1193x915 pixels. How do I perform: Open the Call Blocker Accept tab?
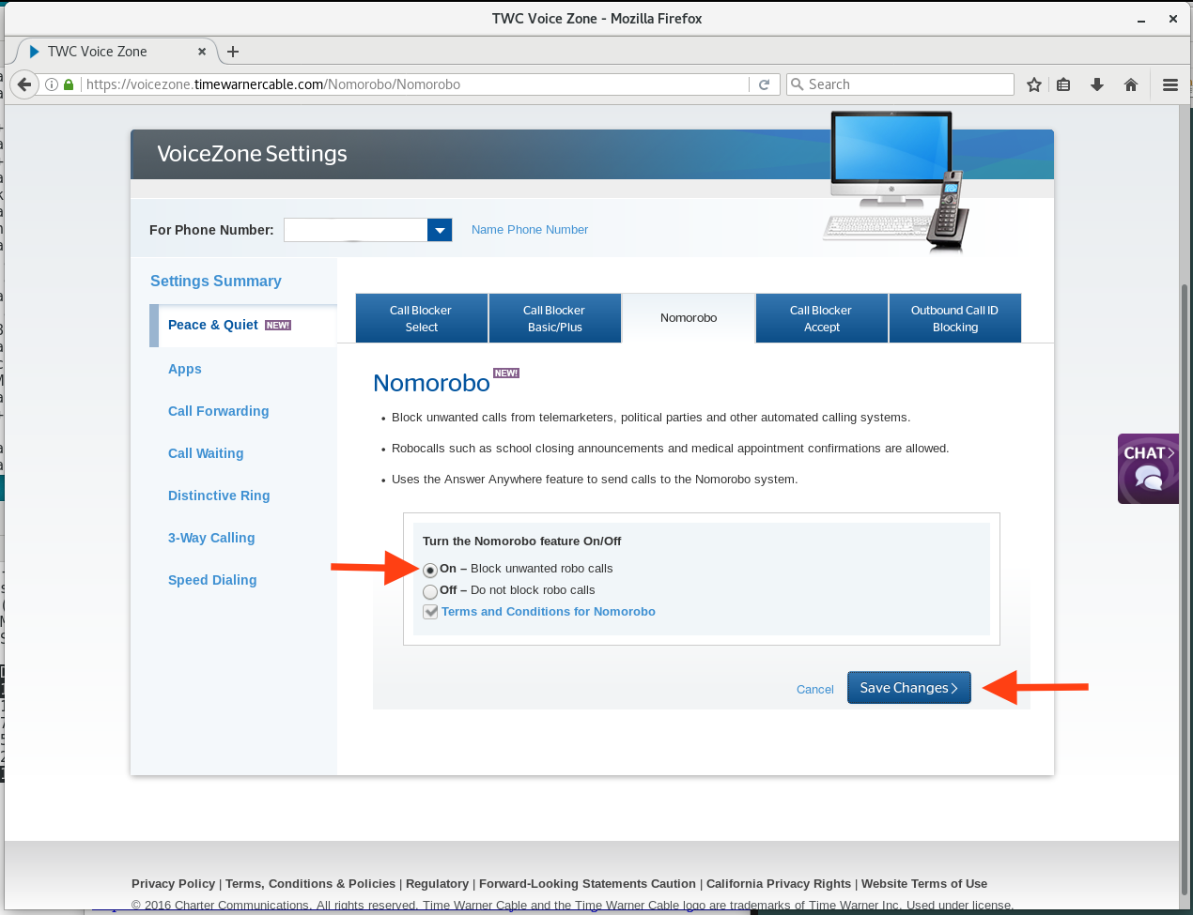point(822,318)
